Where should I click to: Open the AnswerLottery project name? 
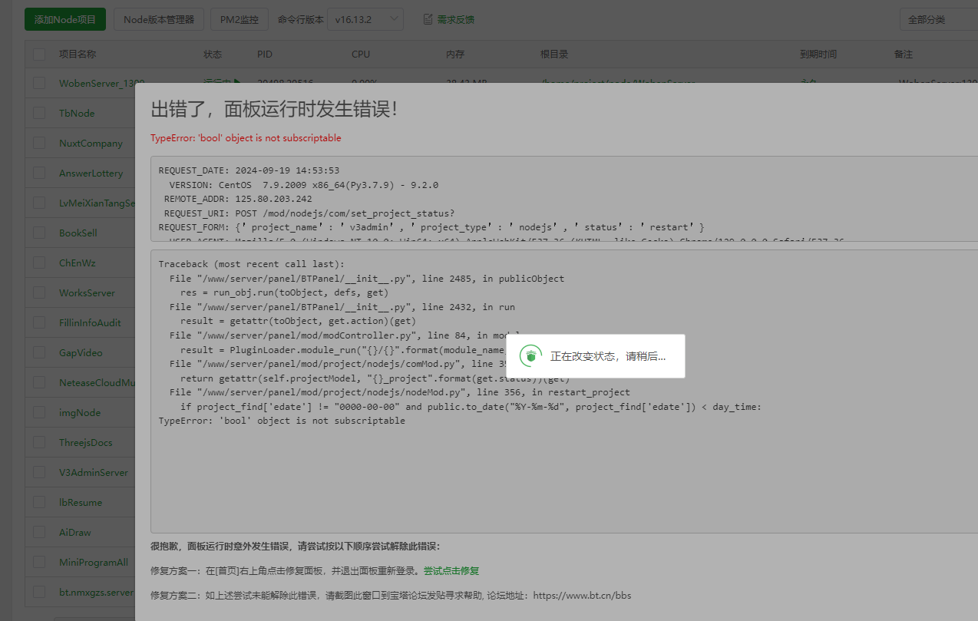click(91, 173)
